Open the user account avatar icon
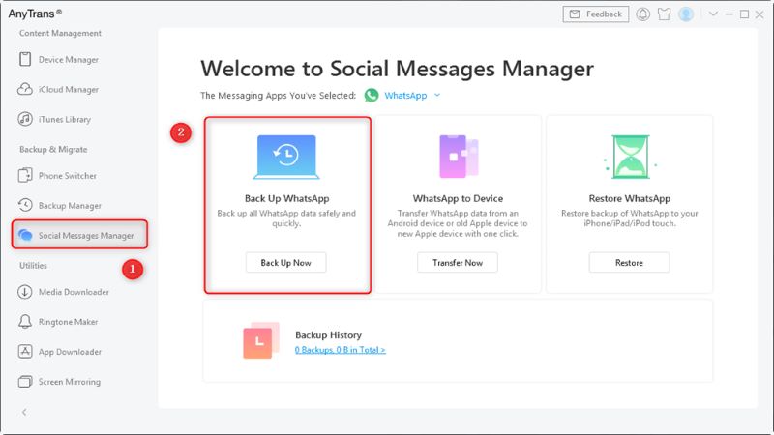Image resolution: width=774 pixels, height=435 pixels. [686, 14]
